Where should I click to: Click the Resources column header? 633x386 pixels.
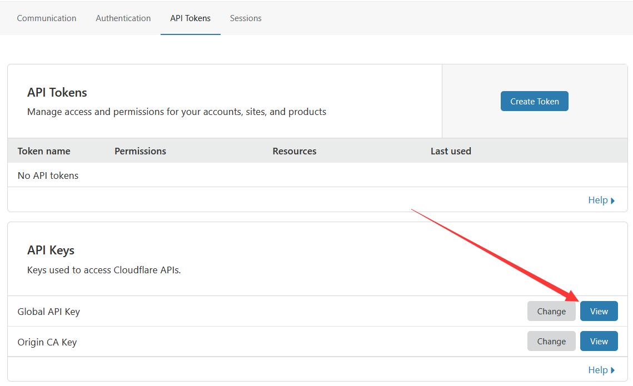294,151
